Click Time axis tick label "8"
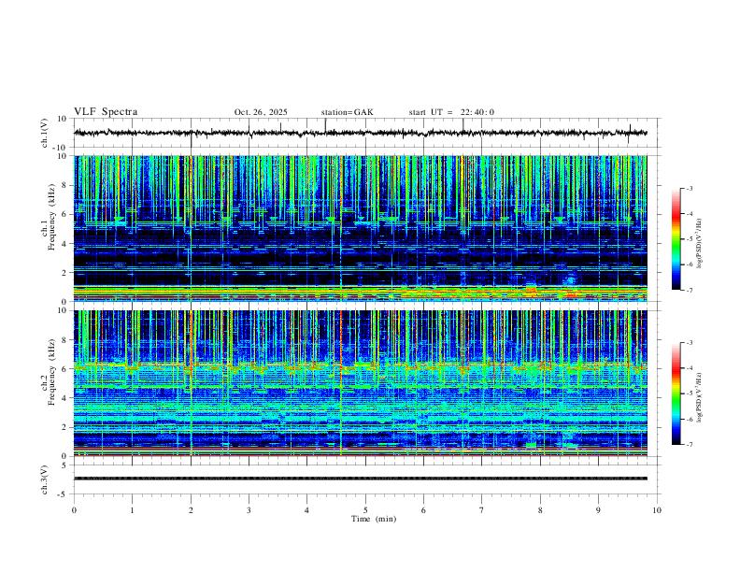 (x=540, y=510)
